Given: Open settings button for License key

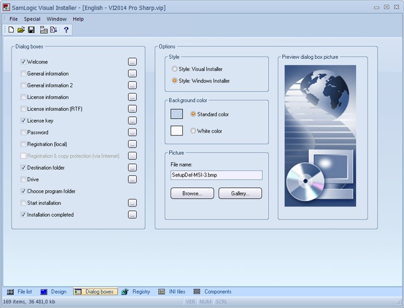Looking at the screenshot, I should 132,121.
